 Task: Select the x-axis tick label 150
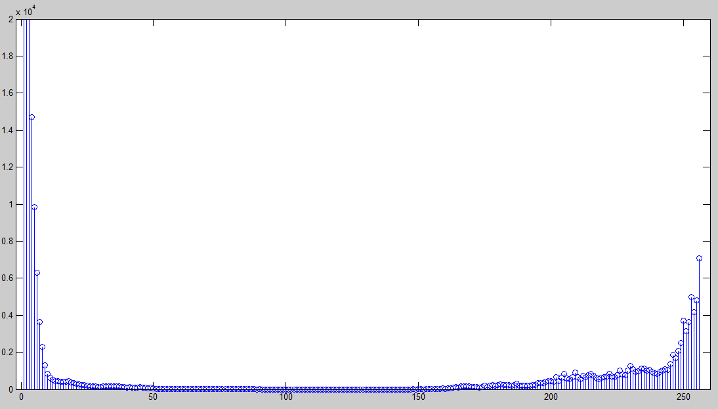pos(418,398)
